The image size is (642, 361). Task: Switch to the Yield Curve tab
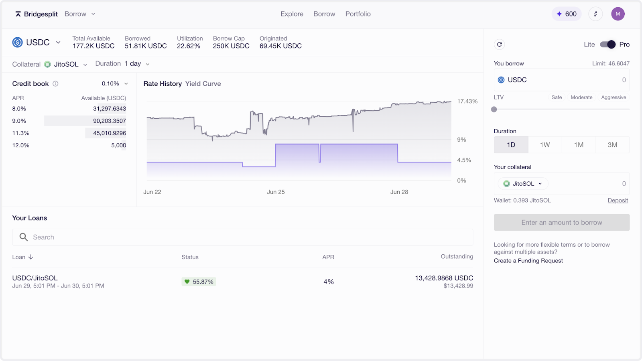coord(203,84)
